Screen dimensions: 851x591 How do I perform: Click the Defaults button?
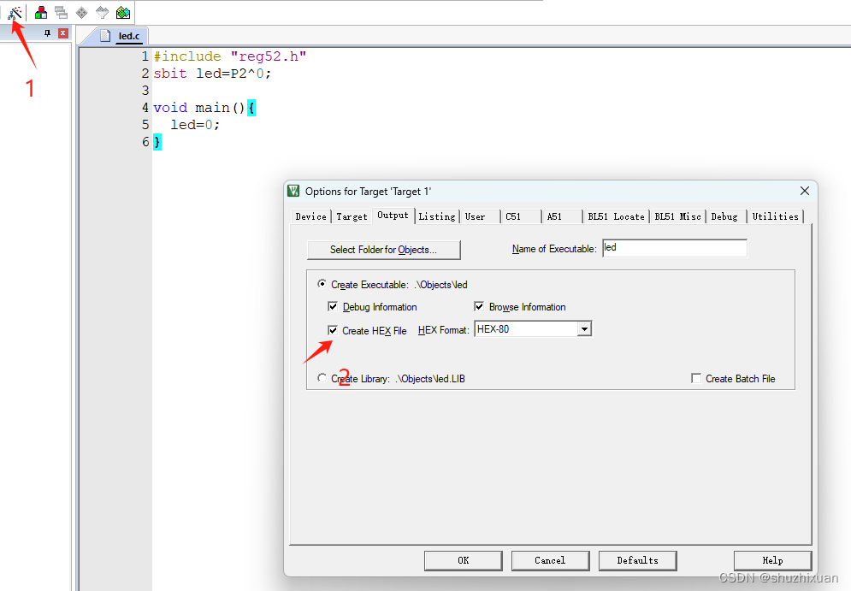click(x=637, y=560)
